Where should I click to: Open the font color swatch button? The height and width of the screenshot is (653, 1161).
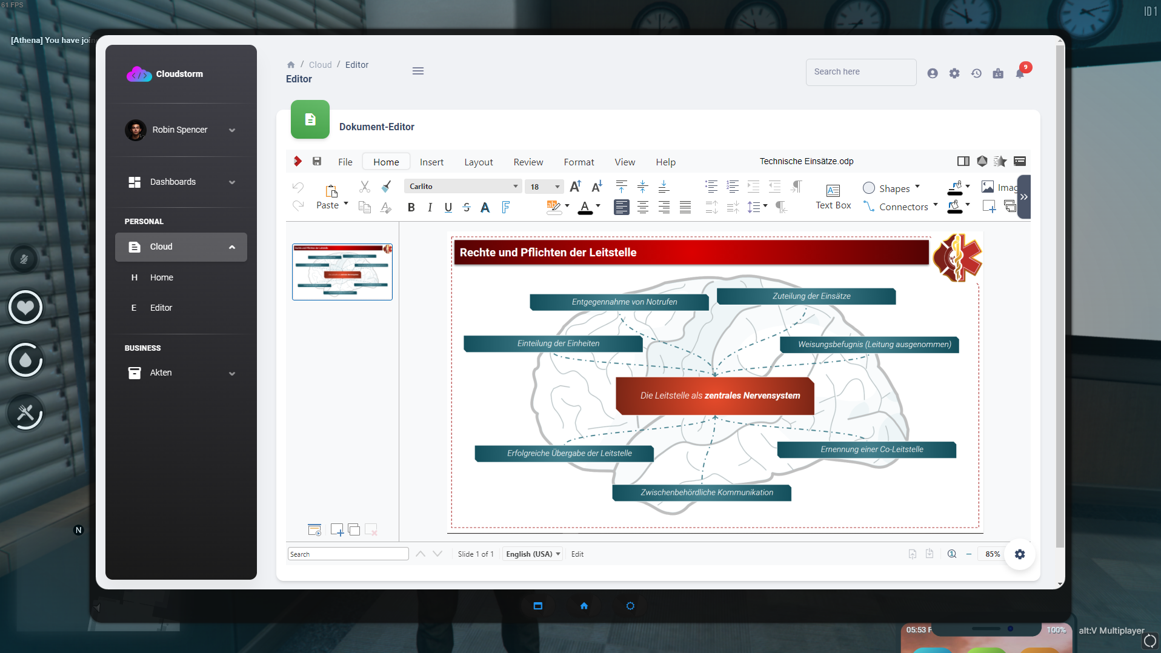point(585,207)
